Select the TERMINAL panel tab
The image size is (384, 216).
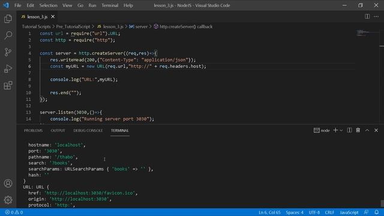click(x=120, y=131)
